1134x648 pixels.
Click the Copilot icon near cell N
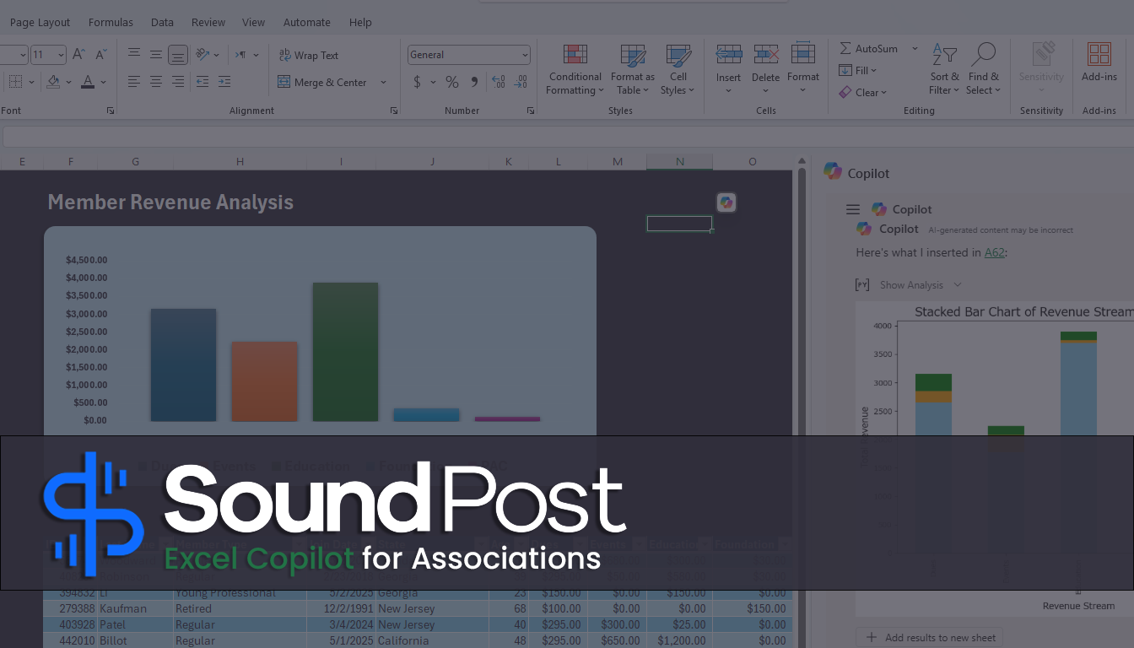point(726,202)
